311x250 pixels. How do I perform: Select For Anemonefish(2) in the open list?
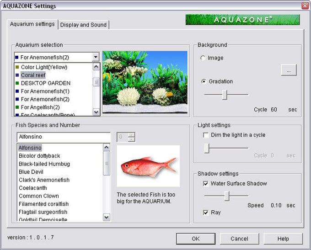(45, 99)
